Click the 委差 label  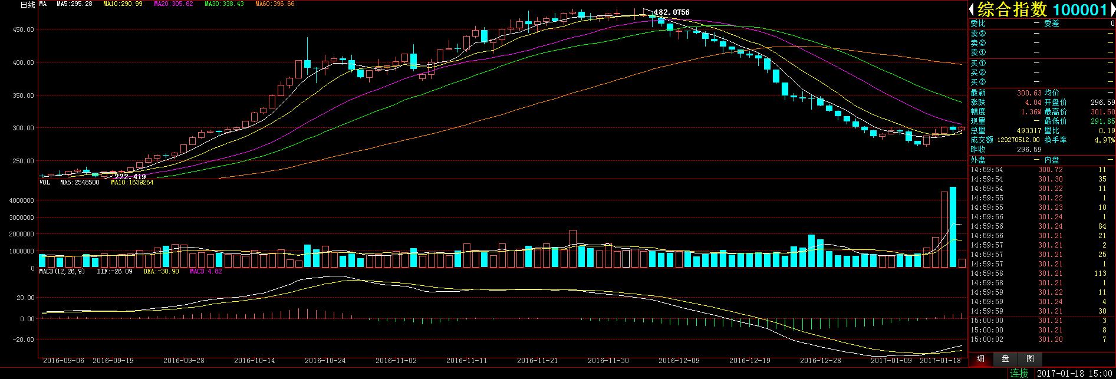pyautogui.click(x=1052, y=24)
